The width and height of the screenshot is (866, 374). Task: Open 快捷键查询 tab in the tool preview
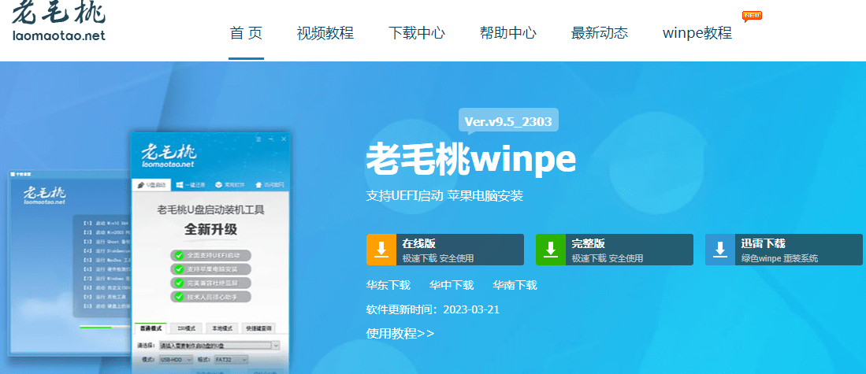tap(258, 328)
